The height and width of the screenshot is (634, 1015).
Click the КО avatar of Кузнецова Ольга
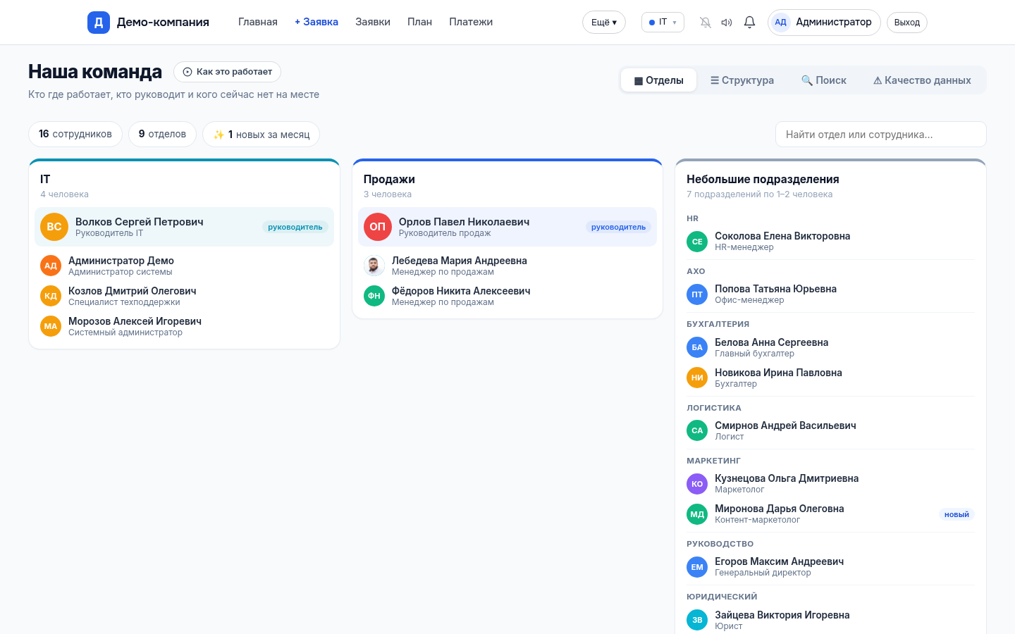point(697,484)
